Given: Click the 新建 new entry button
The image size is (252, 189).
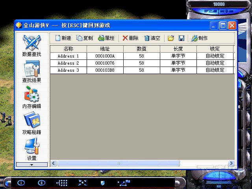Looking at the screenshot, I should [63, 38].
